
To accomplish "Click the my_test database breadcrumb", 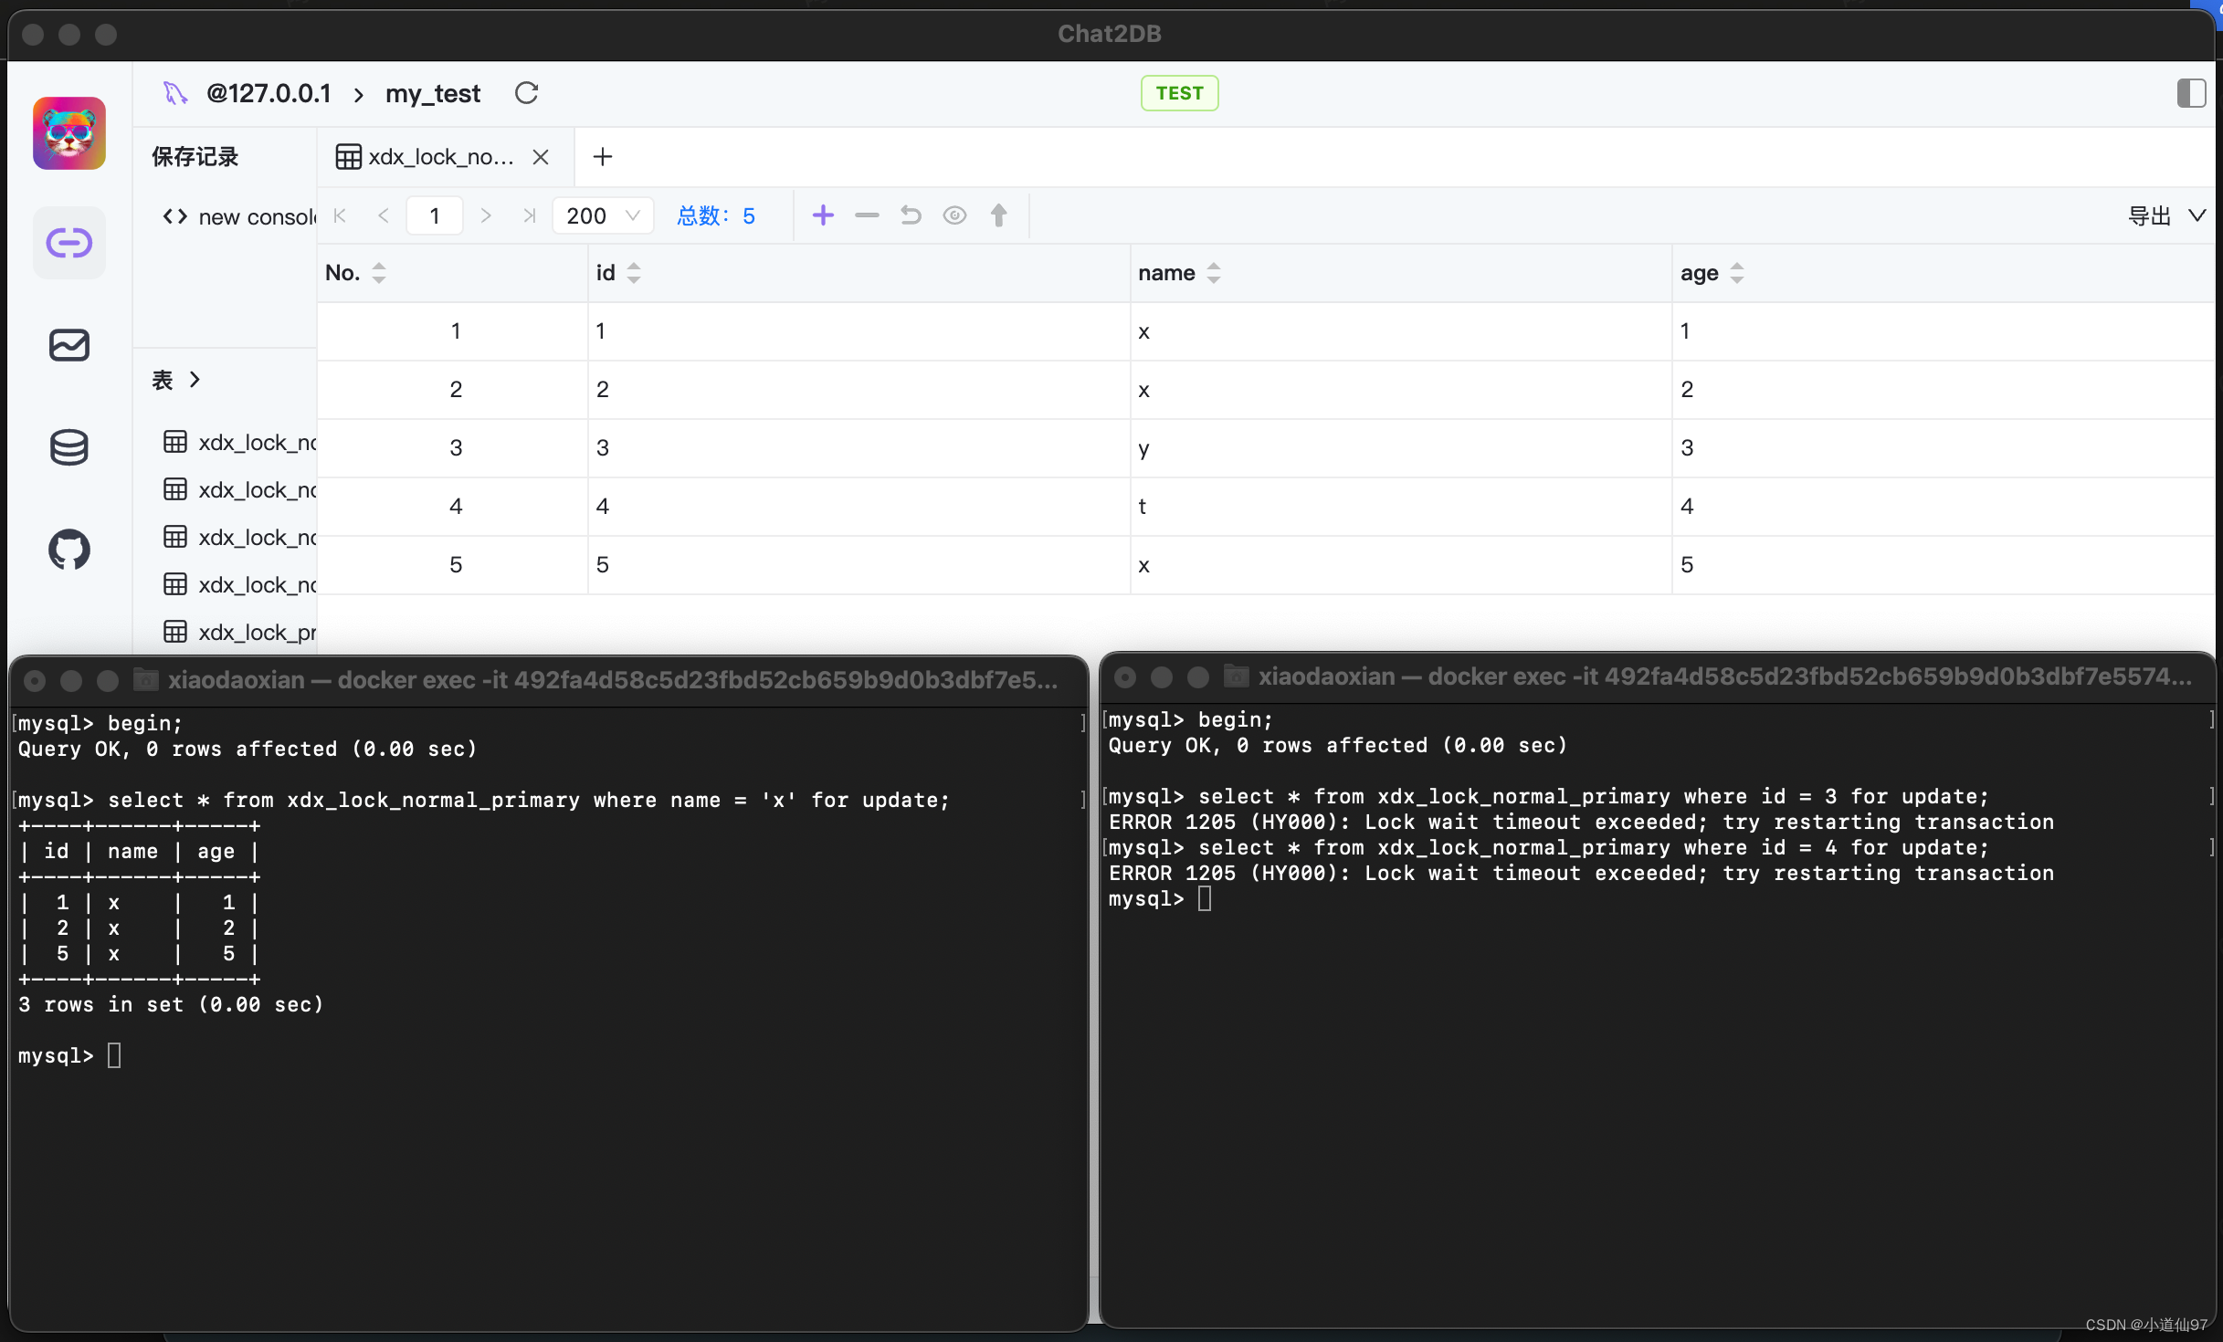I will pyautogui.click(x=433, y=93).
